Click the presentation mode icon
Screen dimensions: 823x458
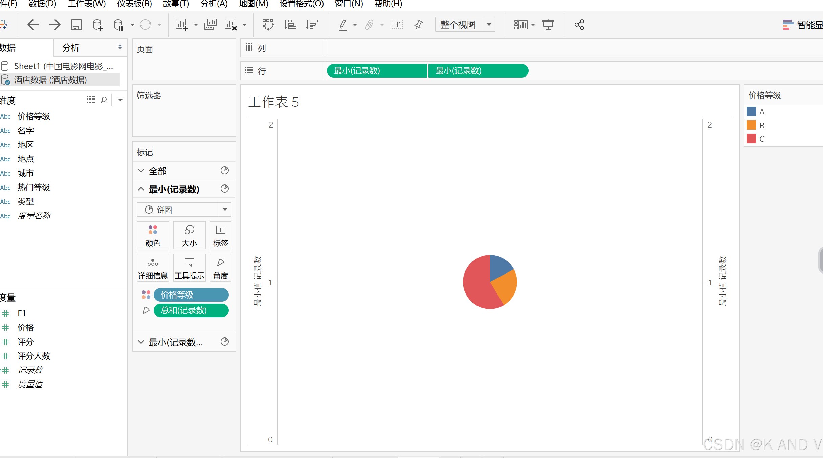coord(548,25)
